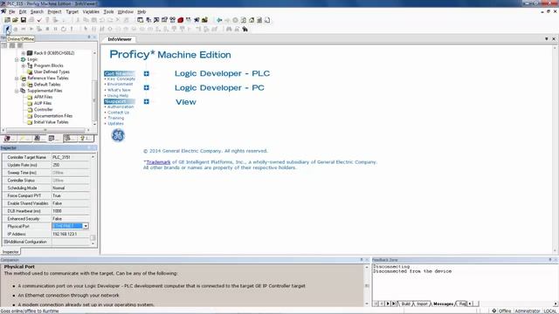Click the Logic node icon in tree
The height and width of the screenshot is (314, 559).
(x=24, y=59)
